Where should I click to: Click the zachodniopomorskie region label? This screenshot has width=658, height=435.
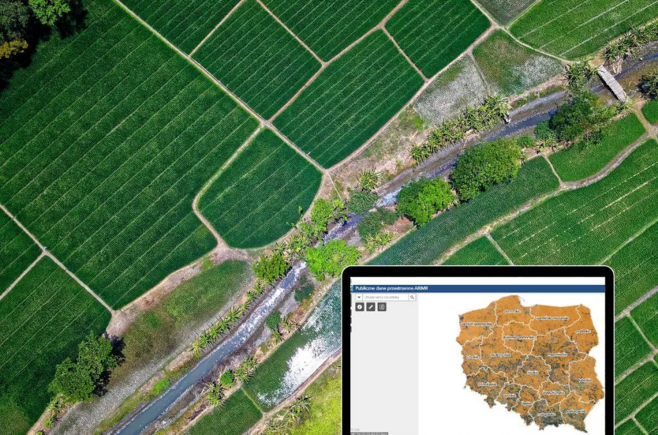(476, 324)
